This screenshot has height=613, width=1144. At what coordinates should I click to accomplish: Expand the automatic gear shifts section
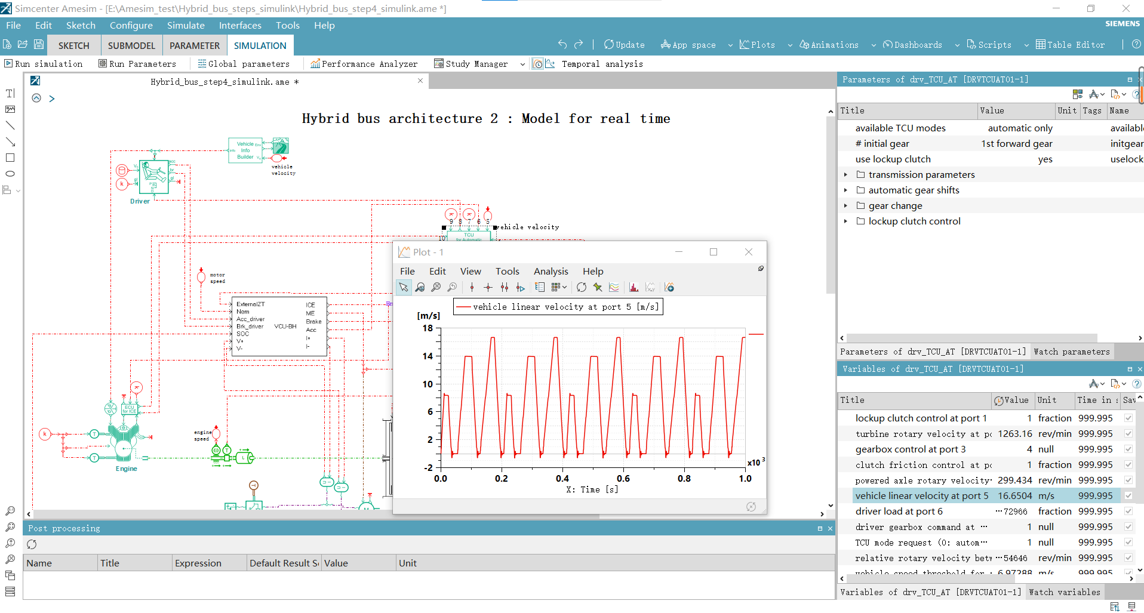[x=845, y=190]
